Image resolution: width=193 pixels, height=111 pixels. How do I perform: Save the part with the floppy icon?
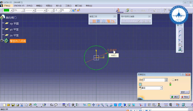point(13,105)
